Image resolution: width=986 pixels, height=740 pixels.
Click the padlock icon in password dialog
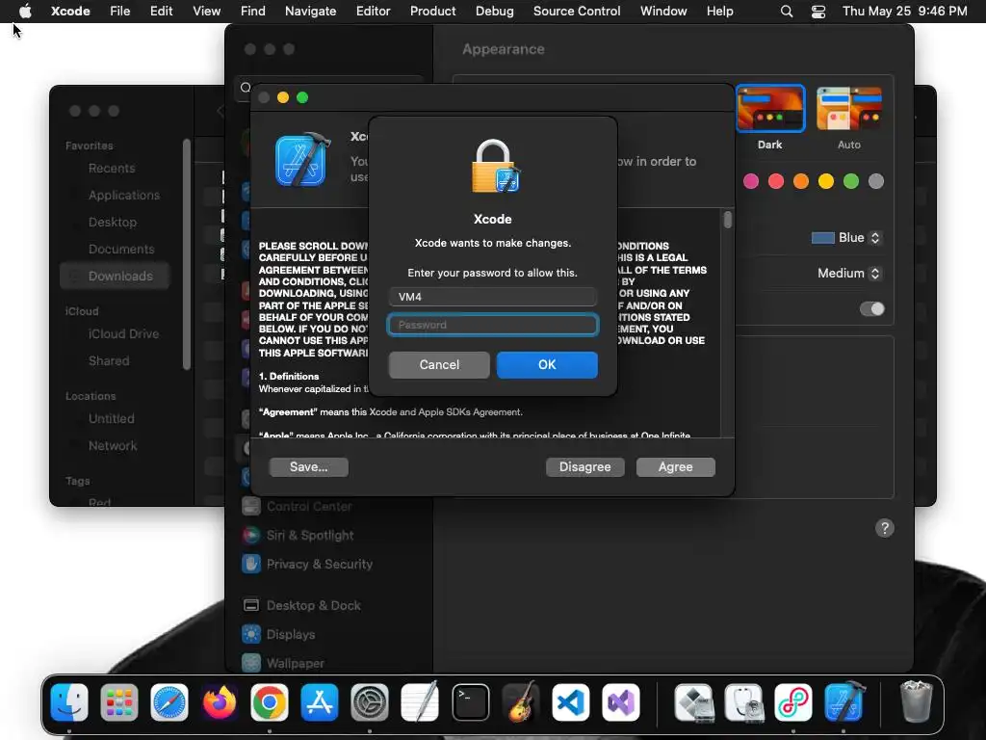[x=496, y=166]
